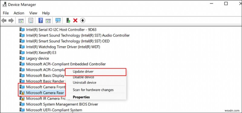242x113 pixels.
Task: Click the Intel Watchdog Timer Driver icon
Action: tap(22, 47)
